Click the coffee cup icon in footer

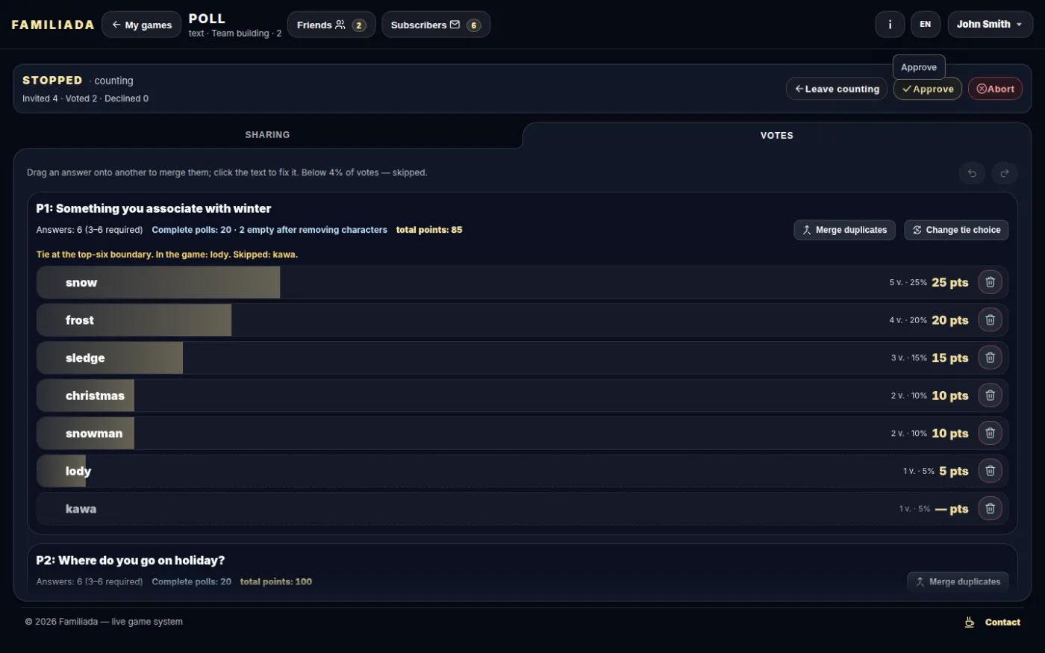tap(970, 622)
